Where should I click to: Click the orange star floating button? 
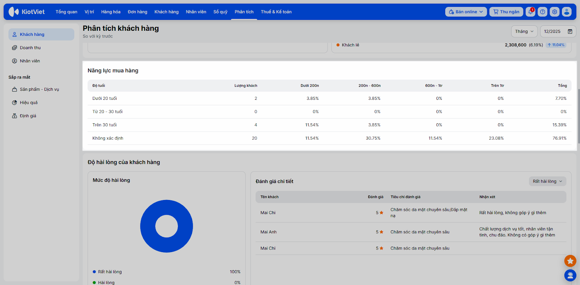[x=570, y=261]
